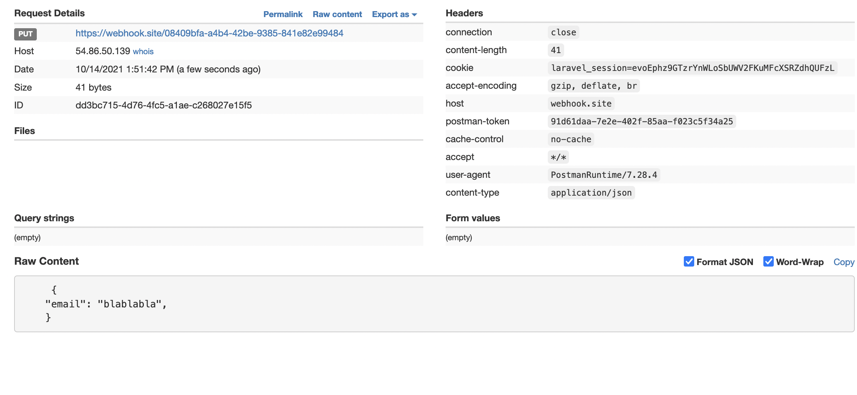The image size is (857, 395).
Task: Click the Permalink link
Action: [283, 14]
